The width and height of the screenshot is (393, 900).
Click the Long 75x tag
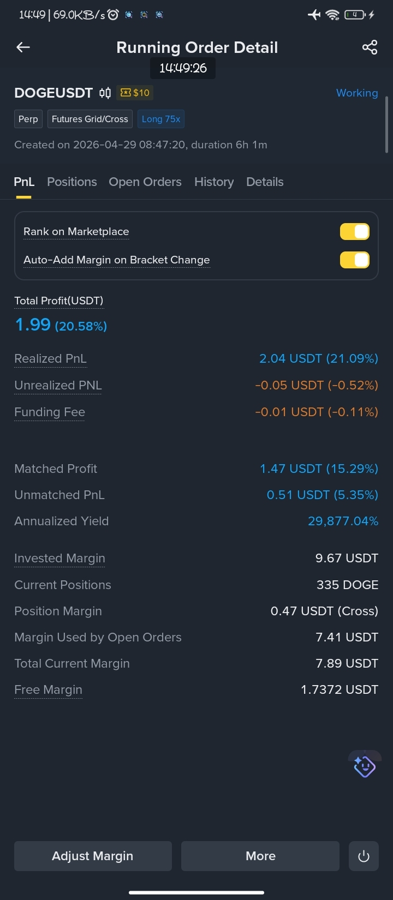click(x=161, y=119)
